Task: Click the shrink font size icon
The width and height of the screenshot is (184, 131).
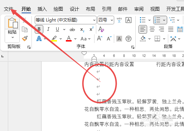Action: tap(109, 39)
